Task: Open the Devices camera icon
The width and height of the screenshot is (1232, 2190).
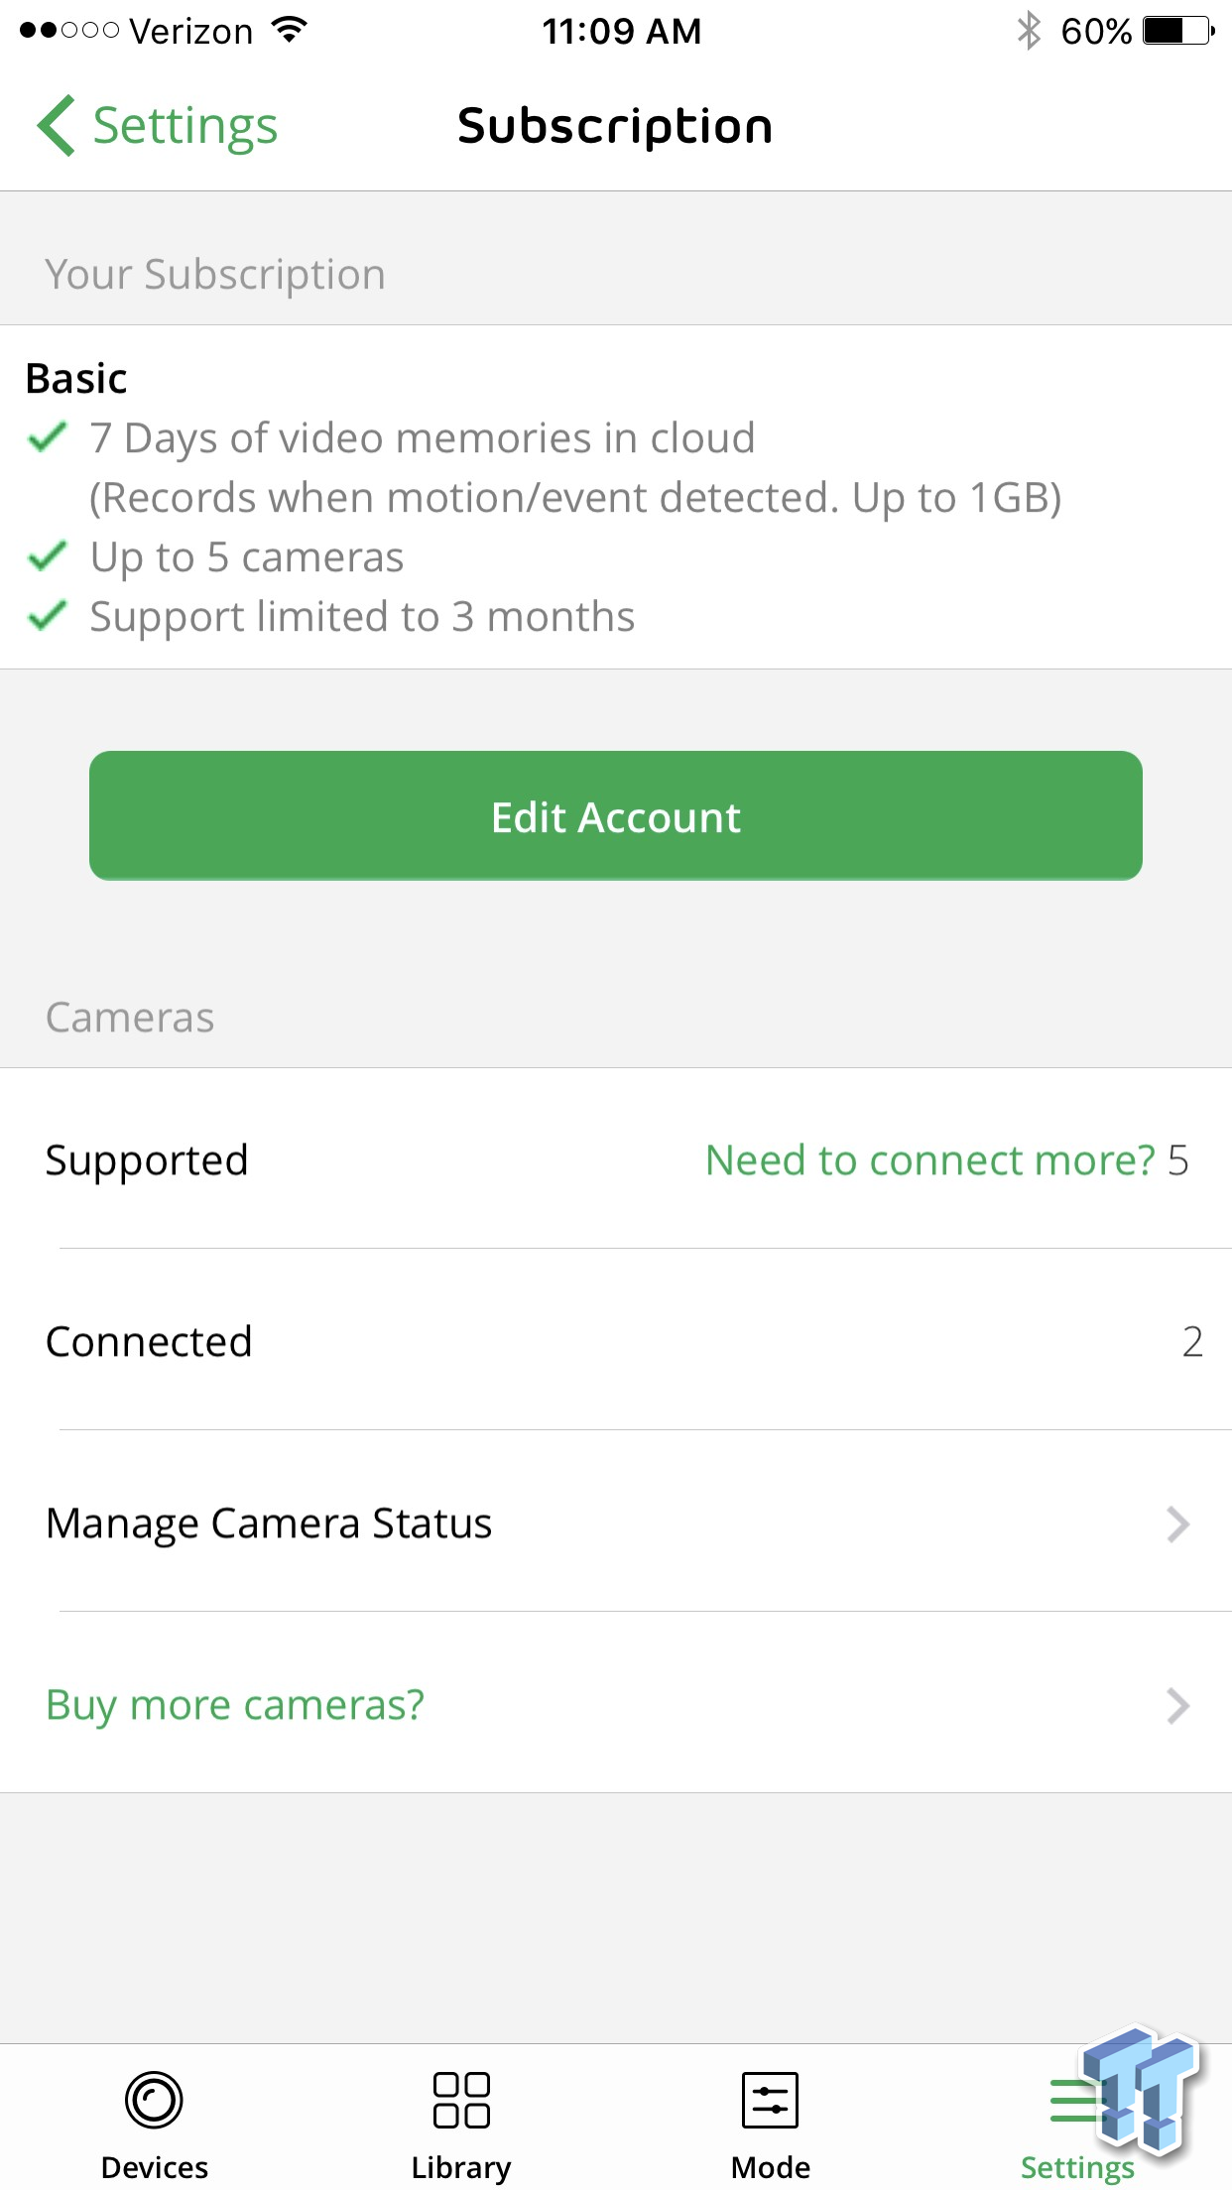Action: click(x=154, y=2099)
